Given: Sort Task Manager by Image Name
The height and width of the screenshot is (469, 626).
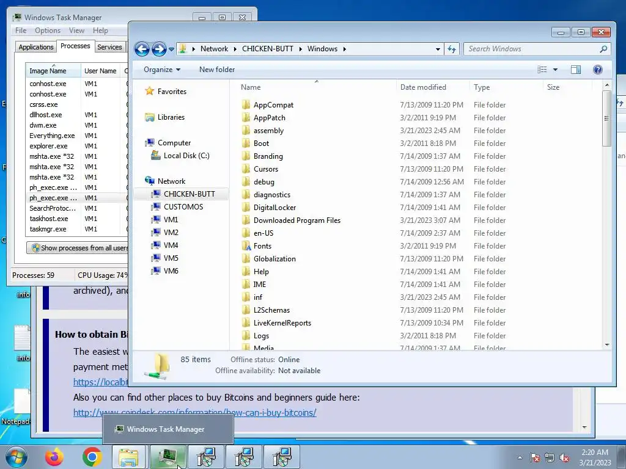Looking at the screenshot, I should click(53, 71).
